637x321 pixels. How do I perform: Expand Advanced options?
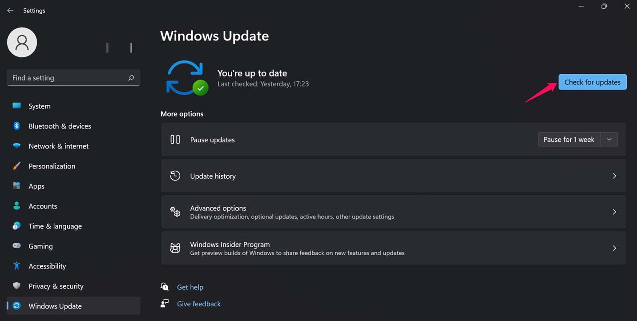pyautogui.click(x=394, y=212)
